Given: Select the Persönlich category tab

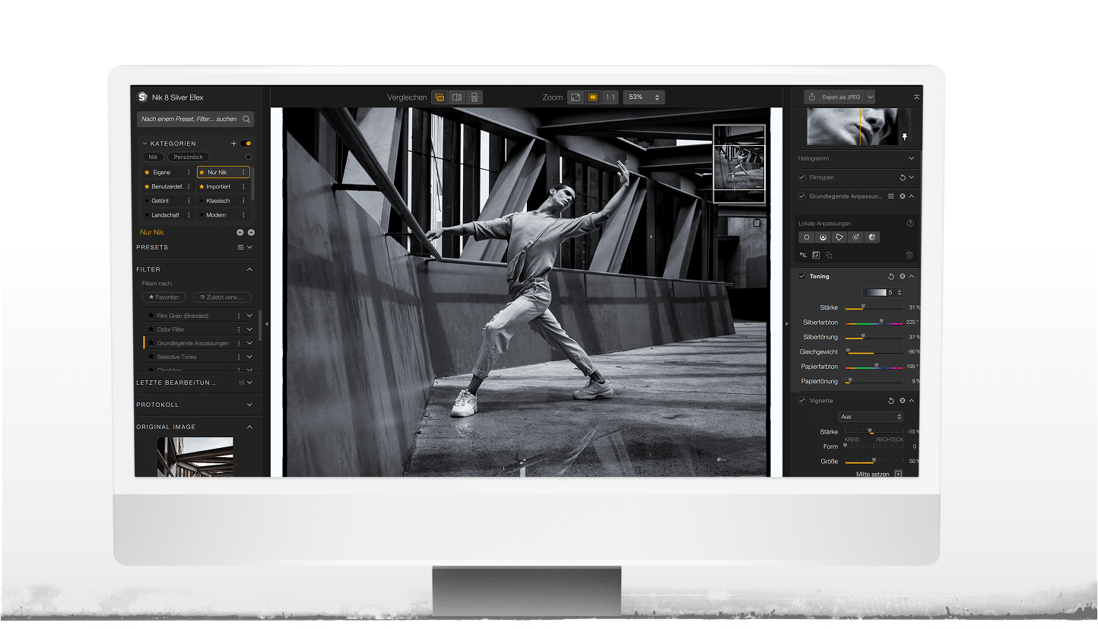Looking at the screenshot, I should tap(188, 157).
